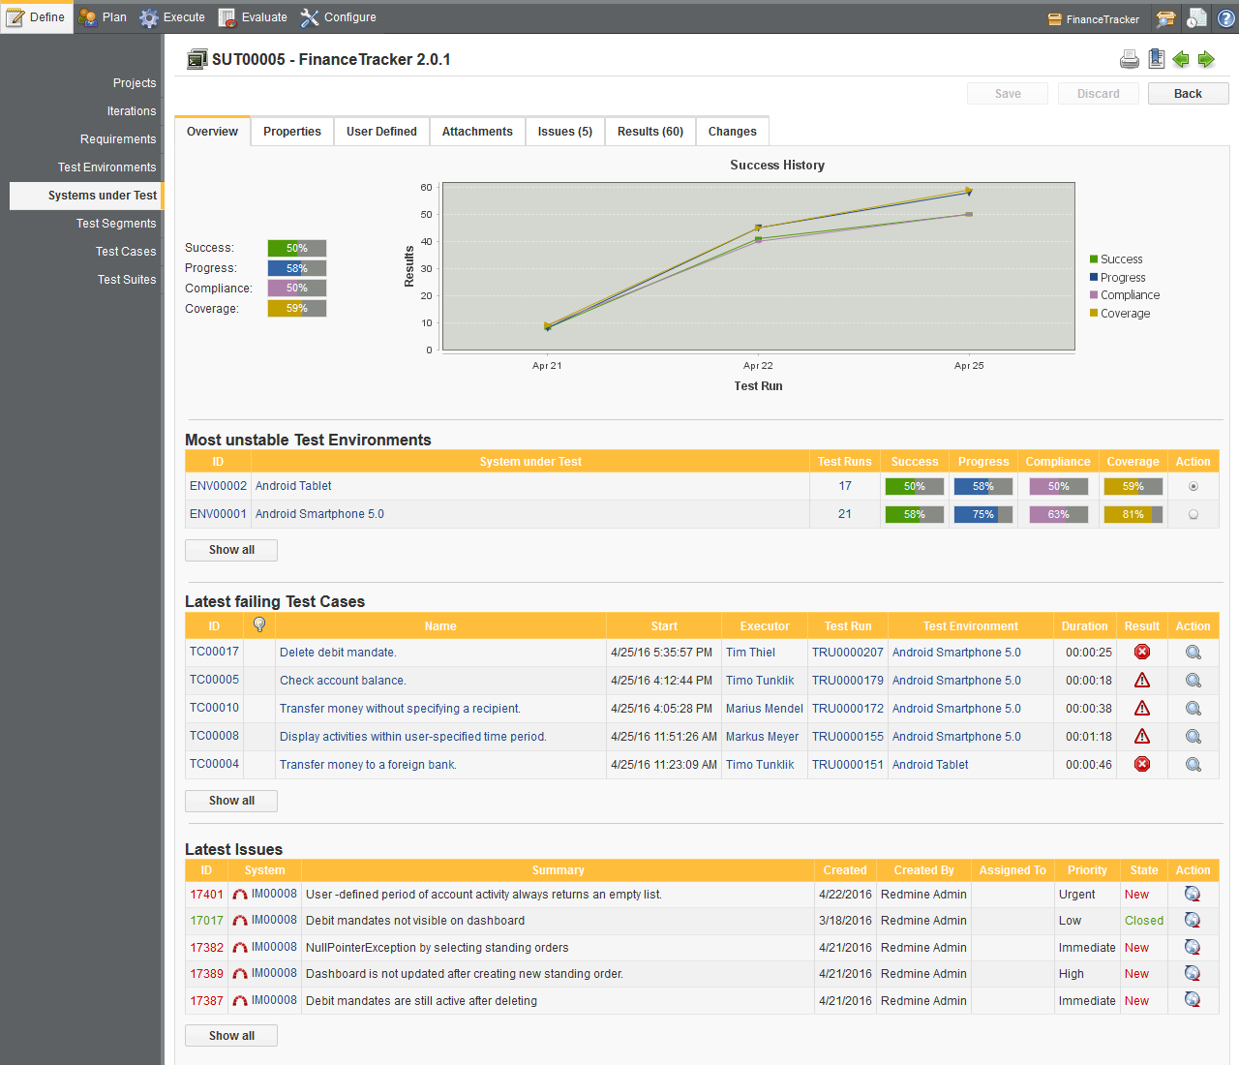Switch to the Results (60) tab

click(650, 132)
